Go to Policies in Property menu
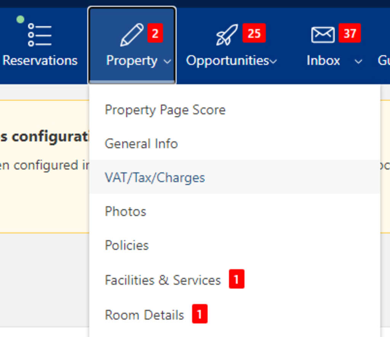Screen dimensions: 390x337 click(126, 245)
